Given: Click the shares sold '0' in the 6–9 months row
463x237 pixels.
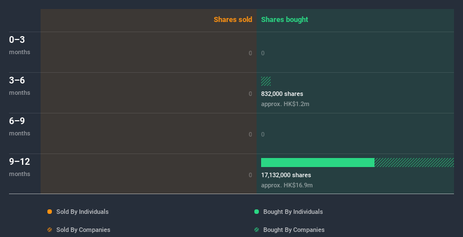Looking at the screenshot, I should pyautogui.click(x=250, y=134).
